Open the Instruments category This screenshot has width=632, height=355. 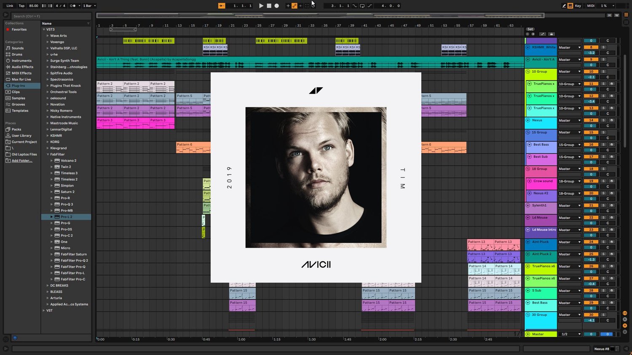point(21,61)
